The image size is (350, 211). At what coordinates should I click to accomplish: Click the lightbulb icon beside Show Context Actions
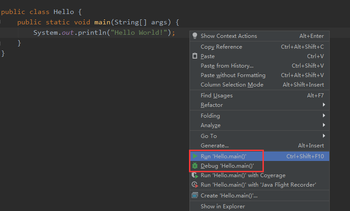point(195,36)
